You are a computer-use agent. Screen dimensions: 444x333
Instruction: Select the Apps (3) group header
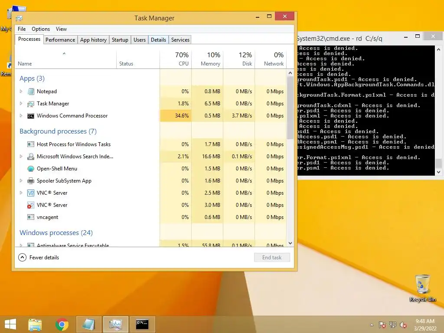(32, 78)
